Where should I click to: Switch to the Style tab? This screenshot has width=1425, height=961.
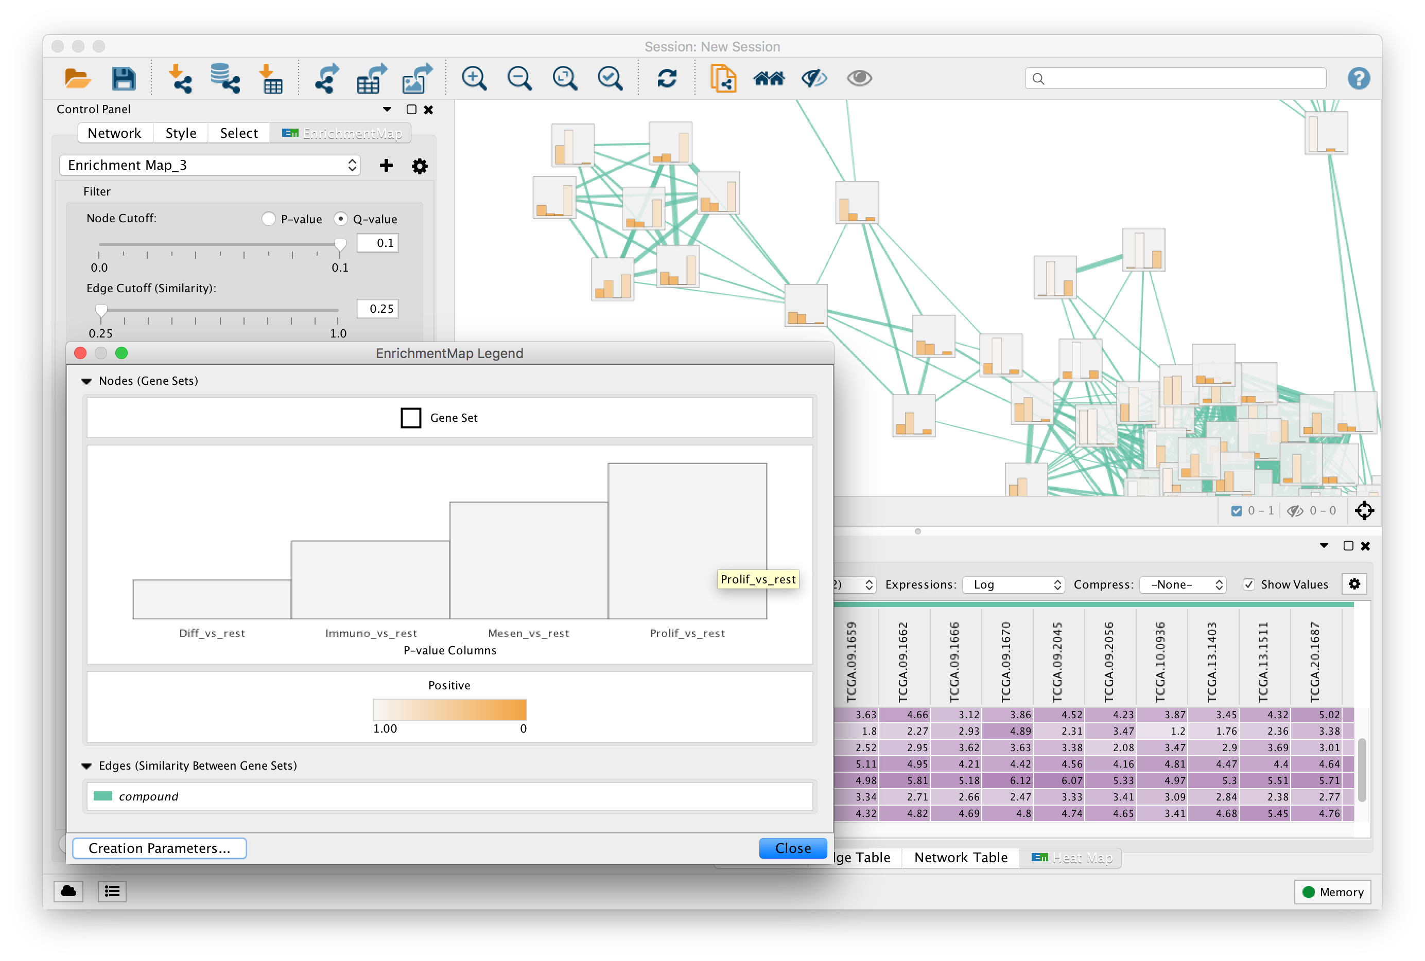coord(180,132)
